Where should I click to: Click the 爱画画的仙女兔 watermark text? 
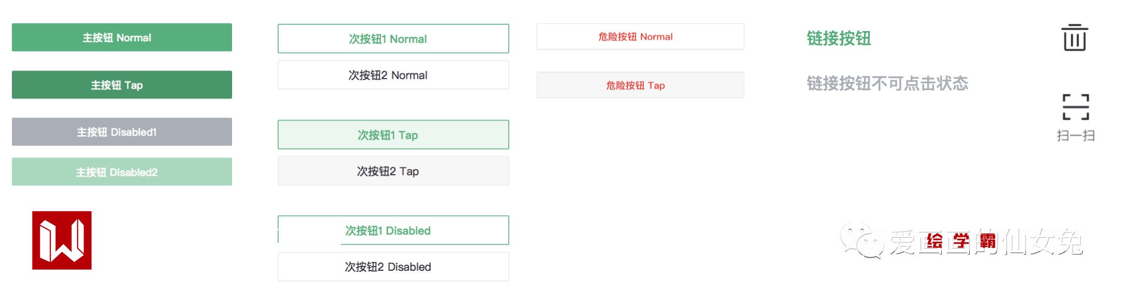986,242
